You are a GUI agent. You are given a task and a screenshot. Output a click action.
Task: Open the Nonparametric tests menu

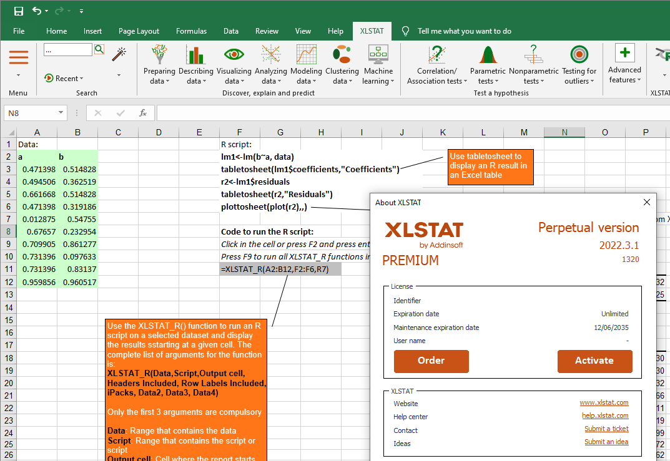(x=533, y=64)
